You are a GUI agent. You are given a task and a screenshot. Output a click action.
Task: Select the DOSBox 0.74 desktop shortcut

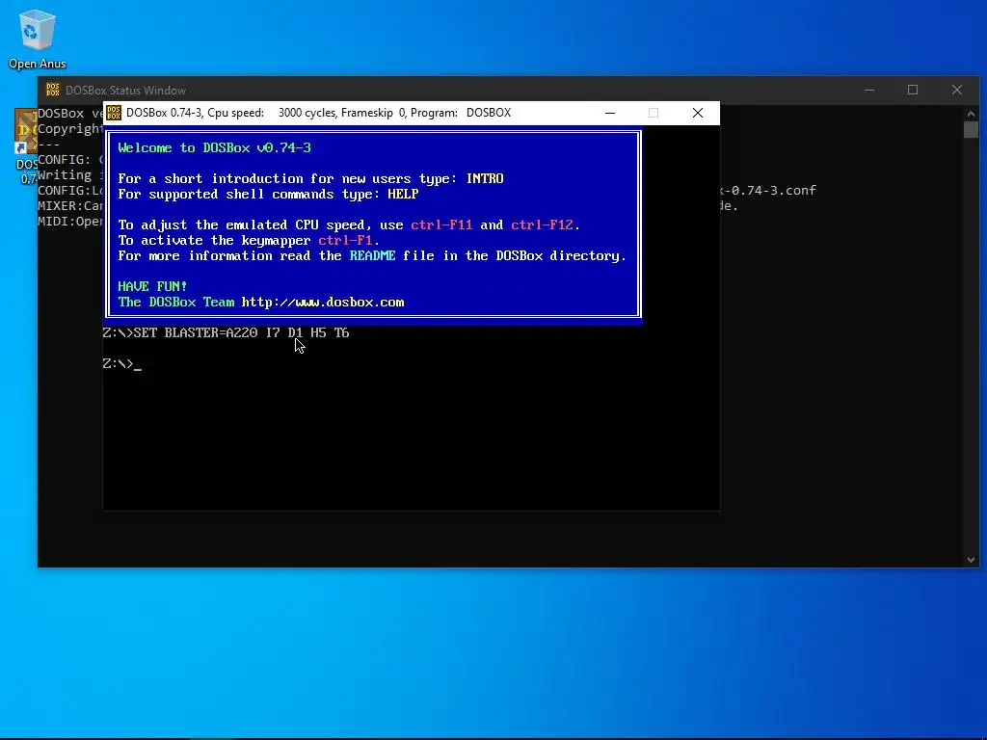(26, 146)
